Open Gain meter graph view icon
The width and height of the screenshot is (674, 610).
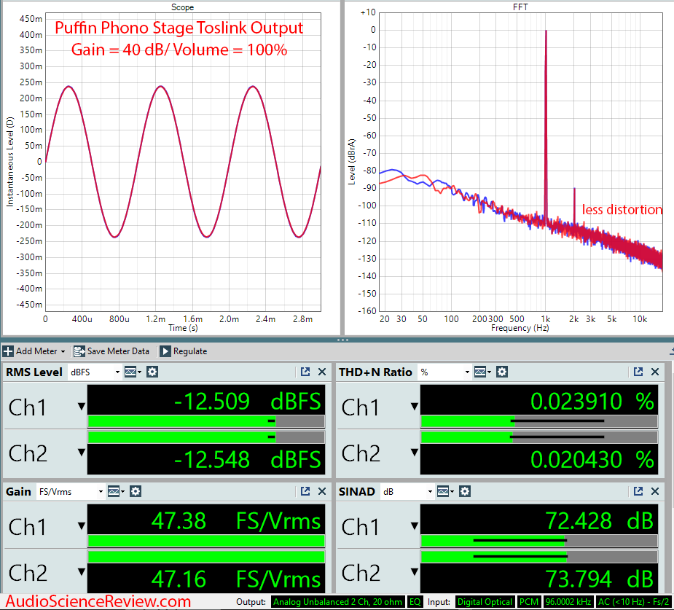pyautogui.click(x=116, y=491)
